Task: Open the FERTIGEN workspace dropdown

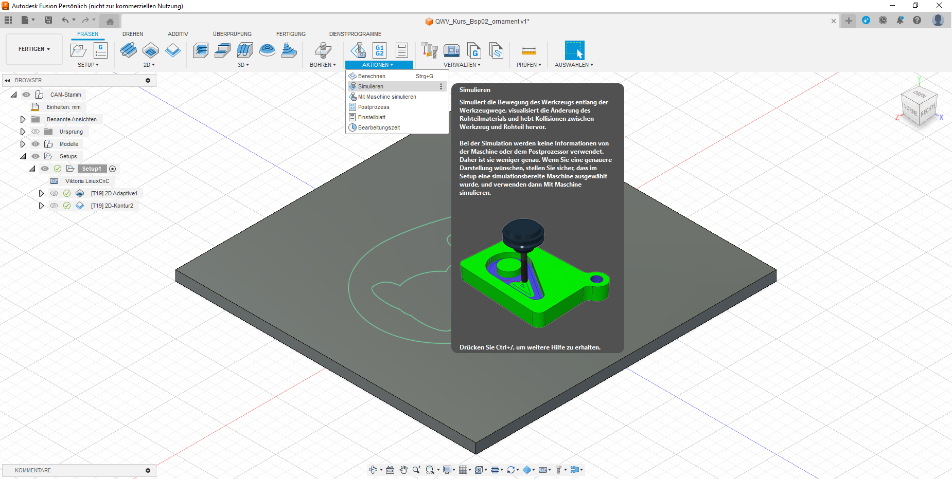Action: click(x=34, y=49)
